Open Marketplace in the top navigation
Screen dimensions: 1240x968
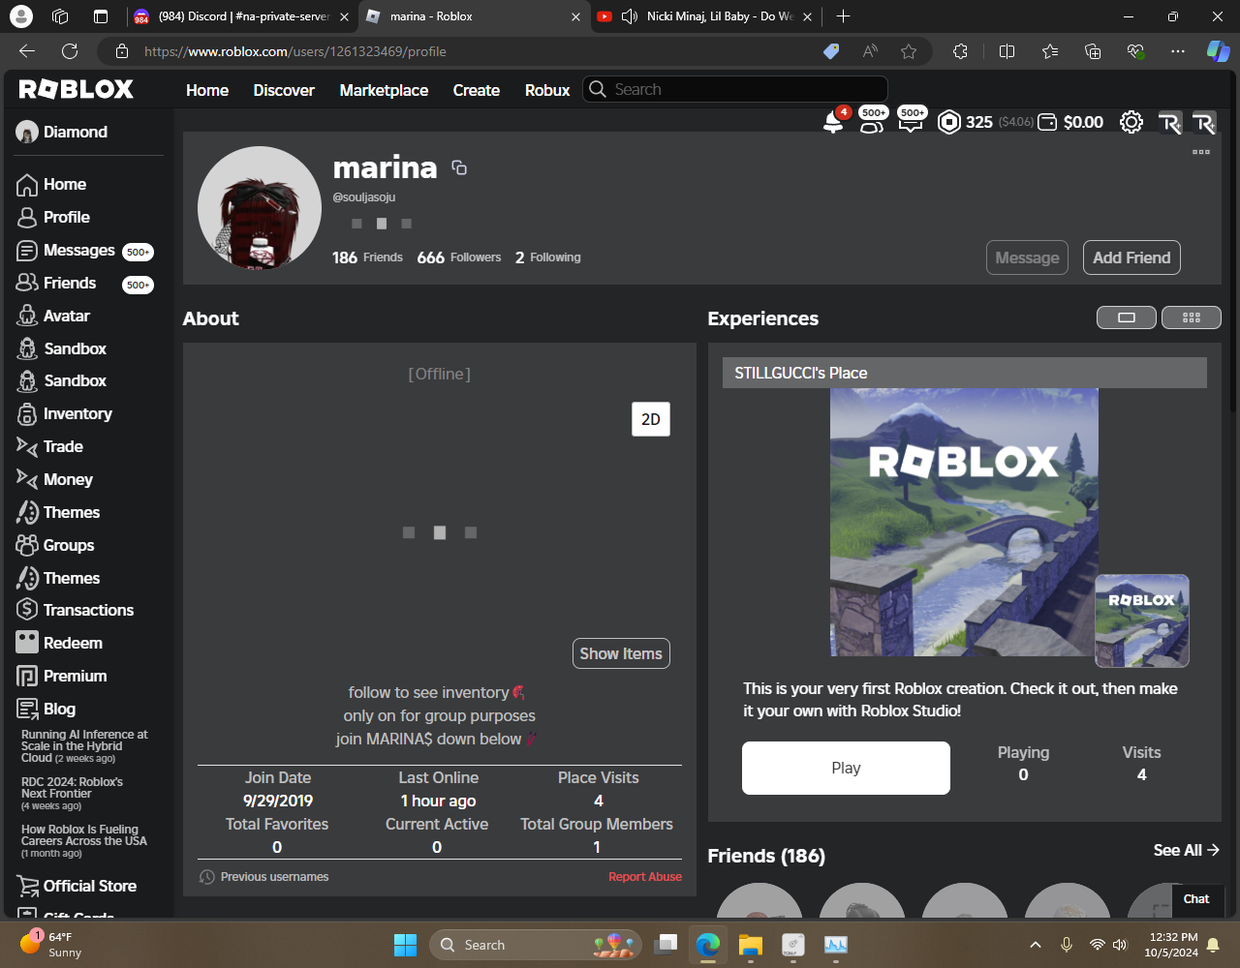(x=384, y=90)
